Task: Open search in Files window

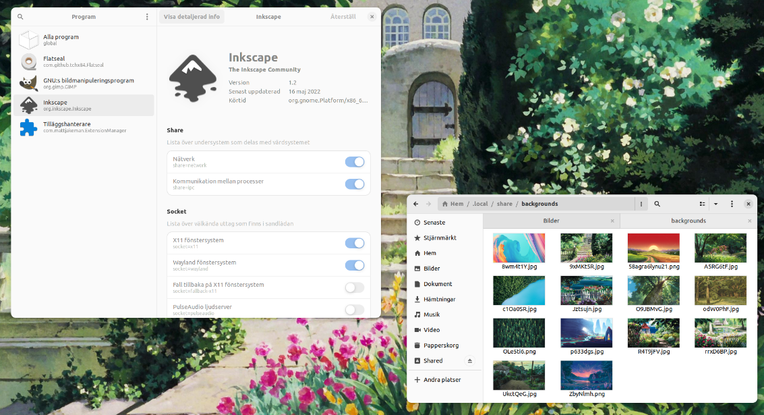Action: (x=657, y=204)
